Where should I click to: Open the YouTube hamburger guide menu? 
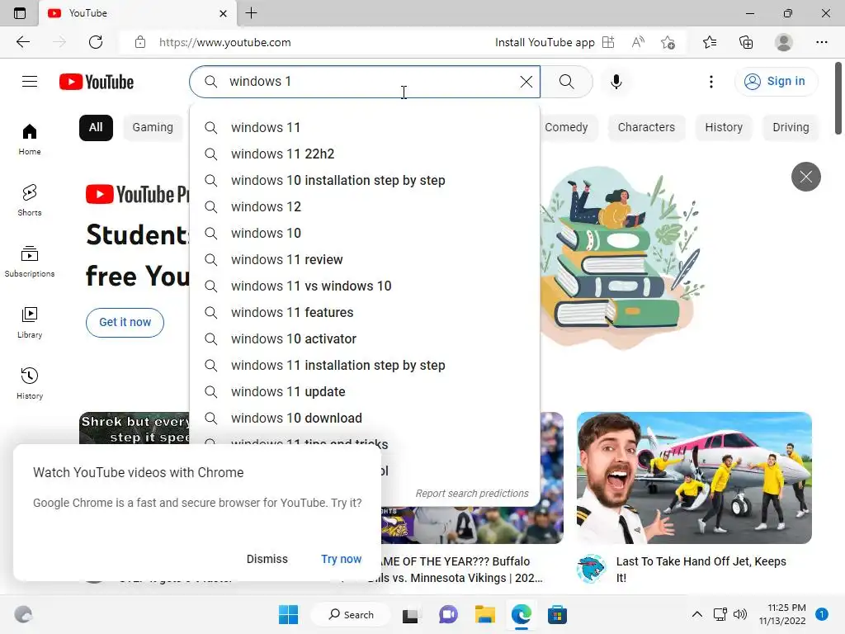tap(30, 82)
